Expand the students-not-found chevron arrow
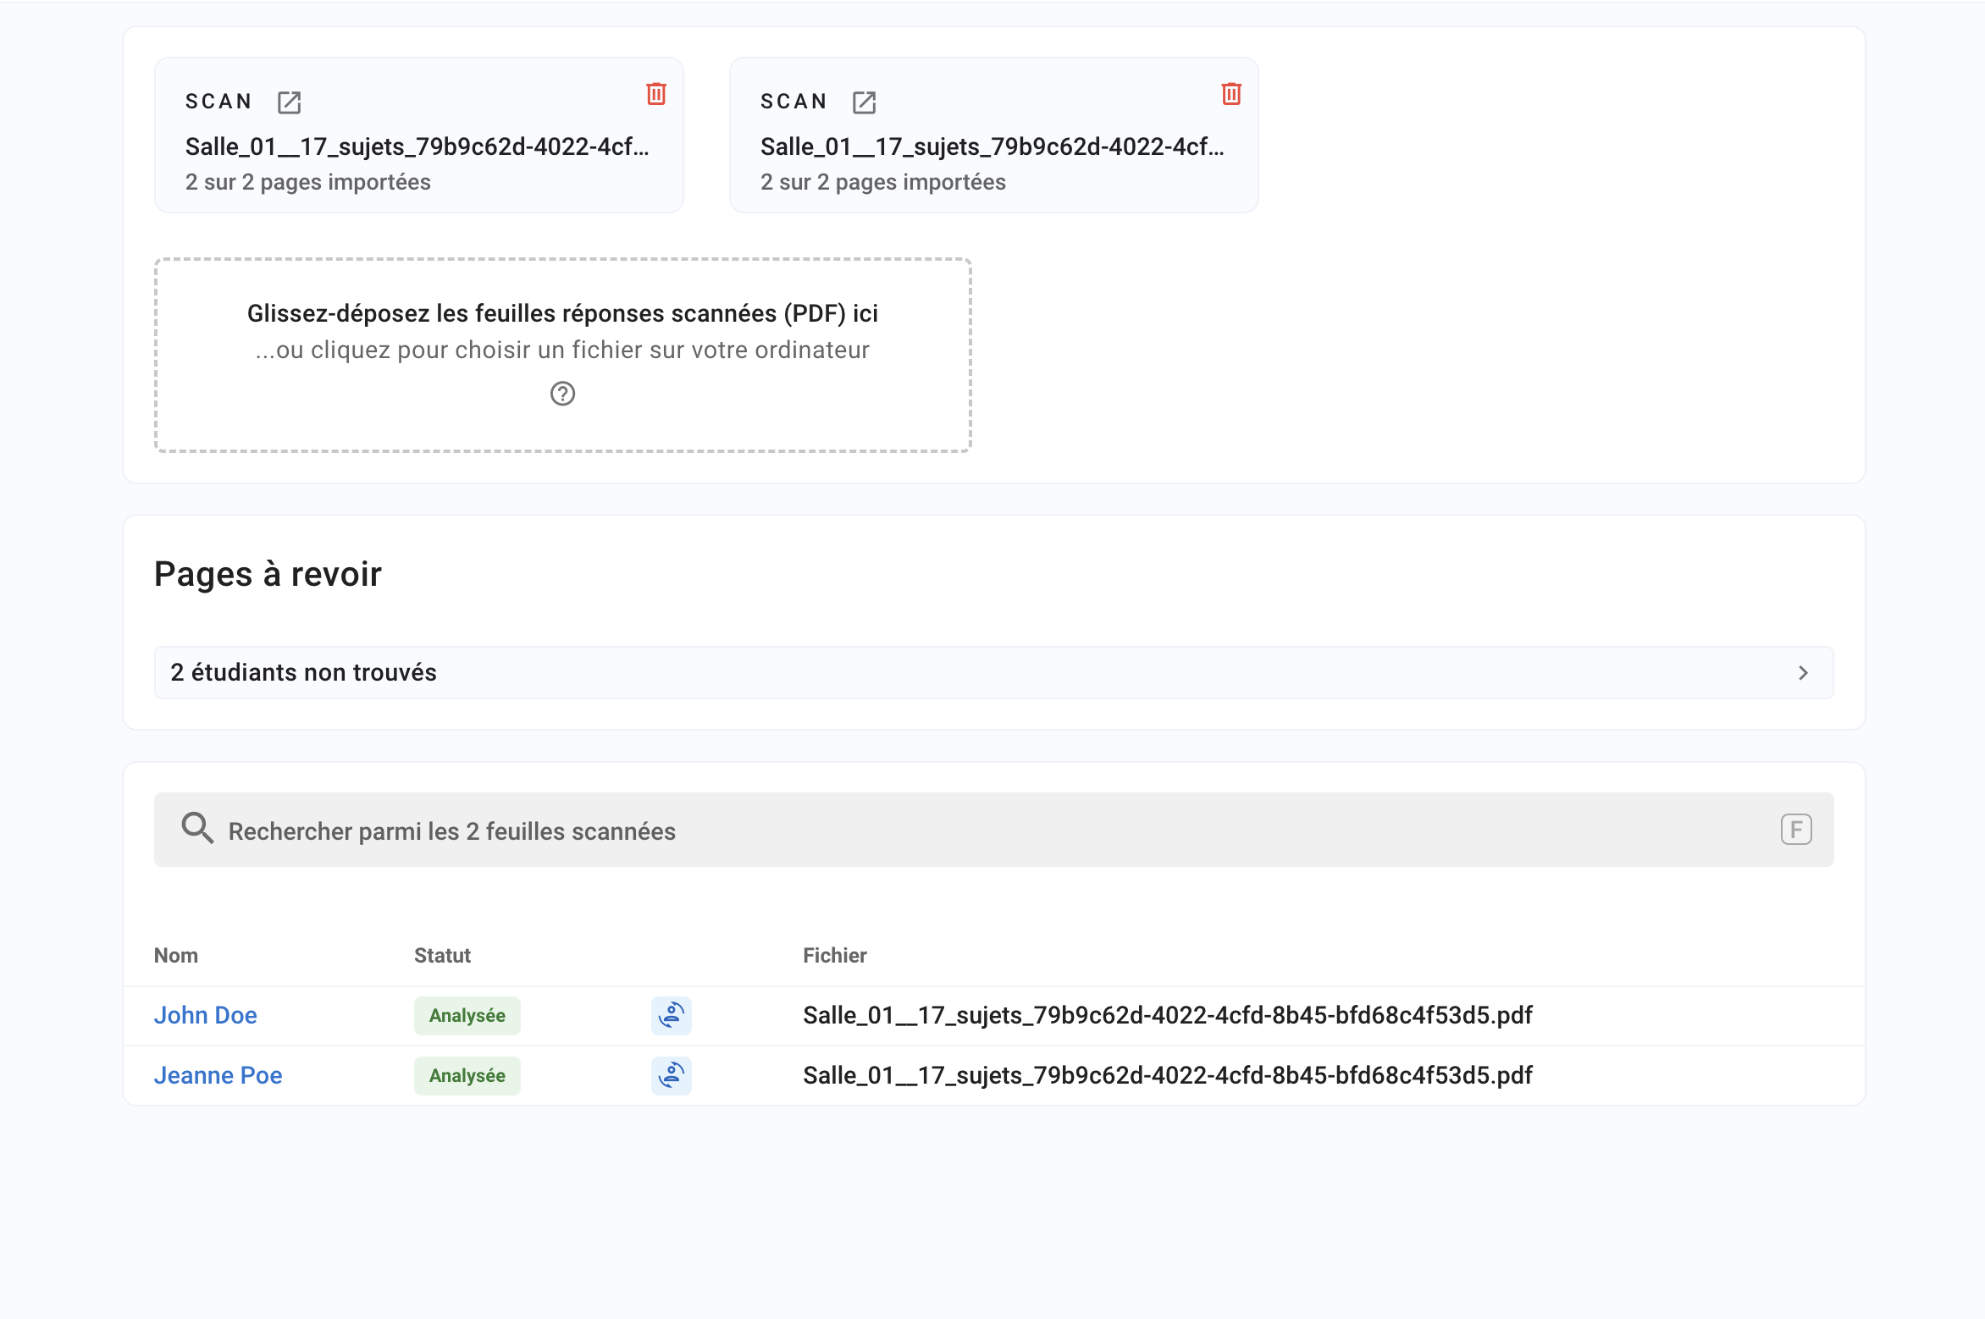Image resolution: width=1985 pixels, height=1319 pixels. (1803, 673)
